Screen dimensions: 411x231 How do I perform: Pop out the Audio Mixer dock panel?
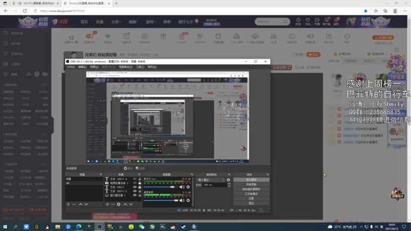click(192, 175)
